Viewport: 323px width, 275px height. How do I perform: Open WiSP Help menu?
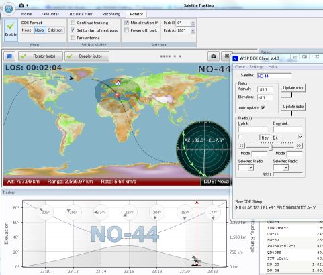[273, 67]
